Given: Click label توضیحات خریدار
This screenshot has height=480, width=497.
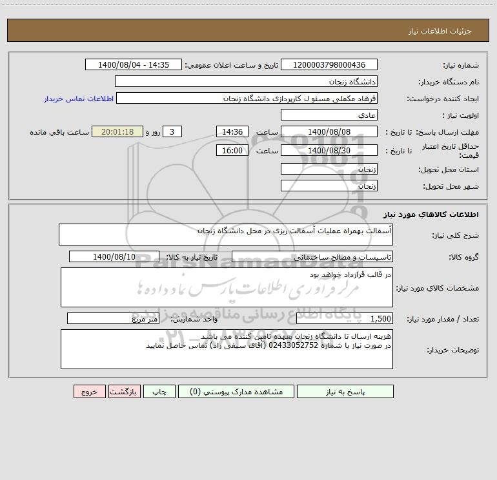Looking at the screenshot, I should [452, 350].
